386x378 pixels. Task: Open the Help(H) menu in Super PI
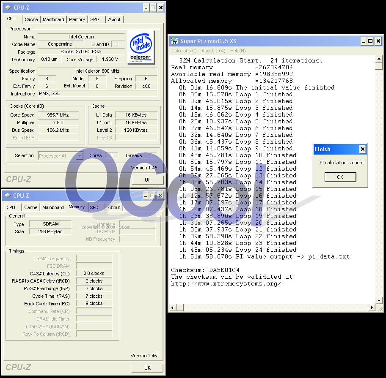(x=238, y=51)
